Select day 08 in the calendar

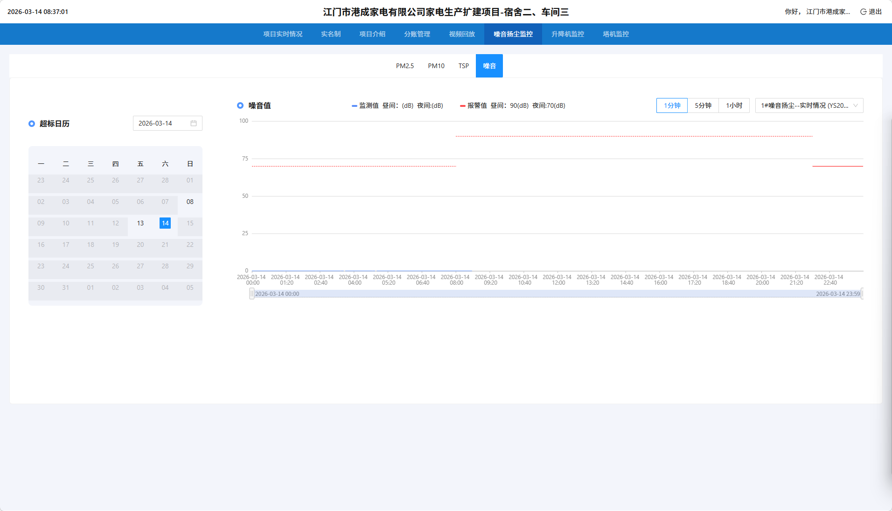point(190,202)
